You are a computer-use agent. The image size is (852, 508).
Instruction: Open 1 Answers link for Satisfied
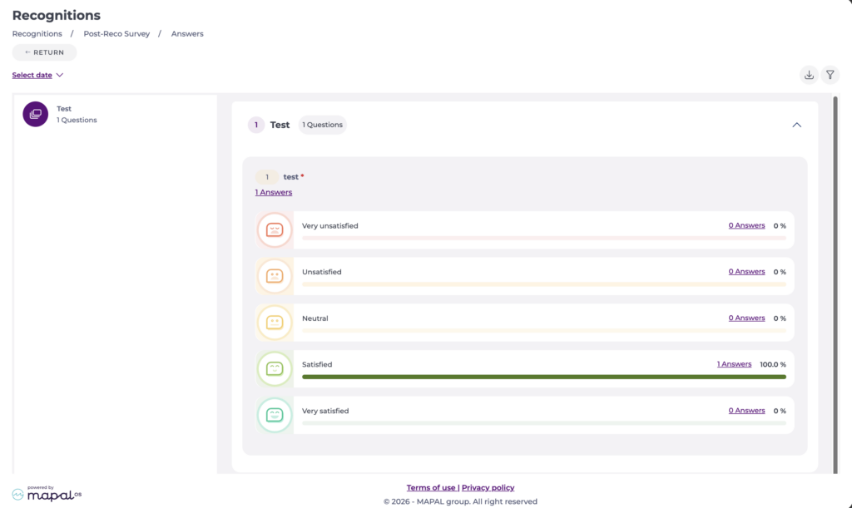[x=734, y=364]
